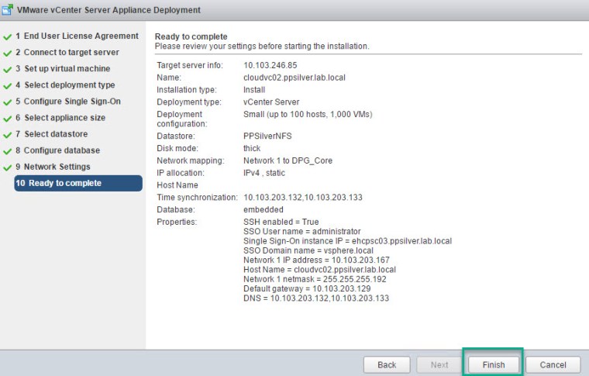Viewport: 589px width, 376px height.
Task: Open step 8 Configure database
Action: tap(57, 150)
